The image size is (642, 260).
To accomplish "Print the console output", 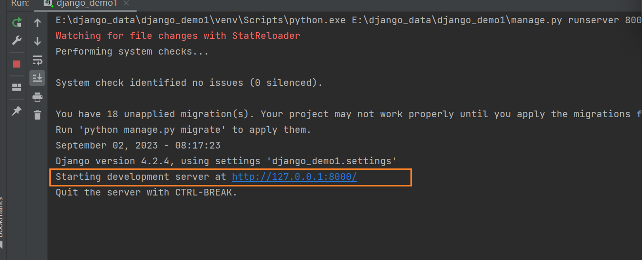I will tap(37, 97).
